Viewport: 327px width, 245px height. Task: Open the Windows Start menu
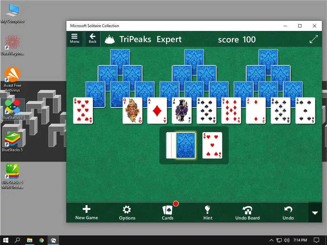6,240
